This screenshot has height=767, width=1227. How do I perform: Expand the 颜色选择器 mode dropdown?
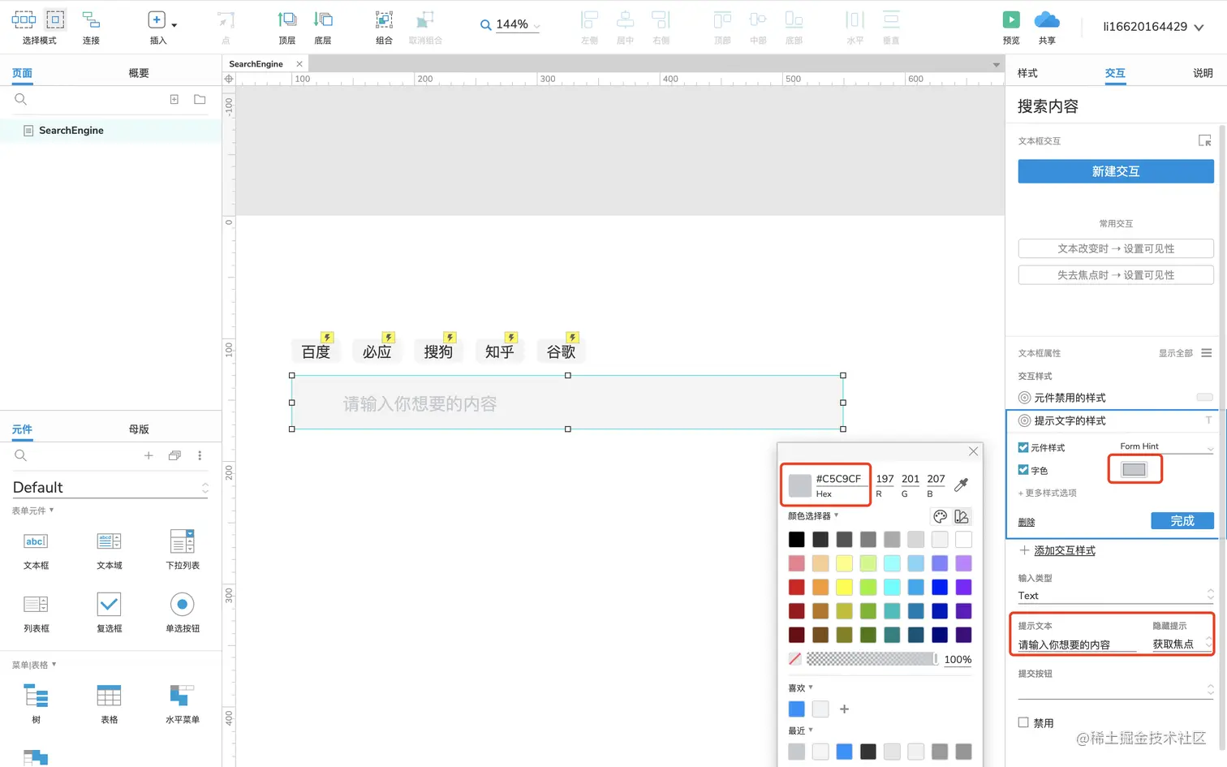813,515
